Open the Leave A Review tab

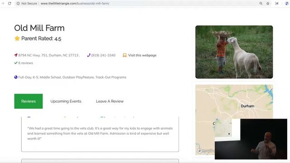110,101
